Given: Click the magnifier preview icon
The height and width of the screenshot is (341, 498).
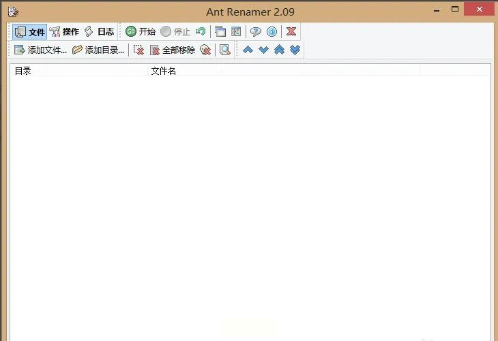Looking at the screenshot, I should point(225,50).
